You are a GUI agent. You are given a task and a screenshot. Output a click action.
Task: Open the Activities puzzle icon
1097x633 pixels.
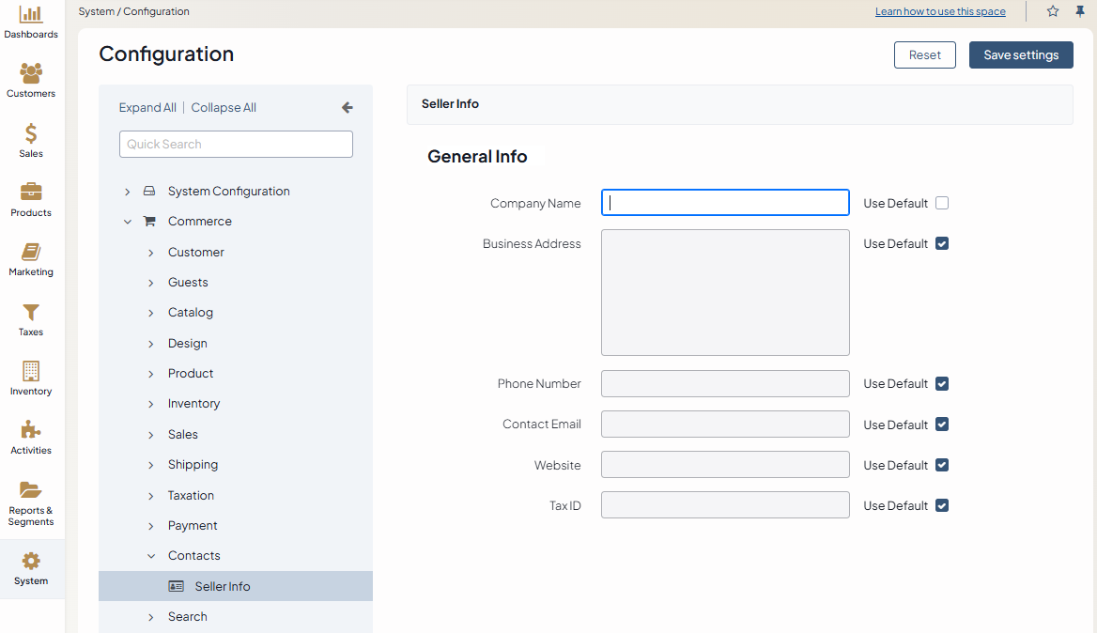(31, 430)
